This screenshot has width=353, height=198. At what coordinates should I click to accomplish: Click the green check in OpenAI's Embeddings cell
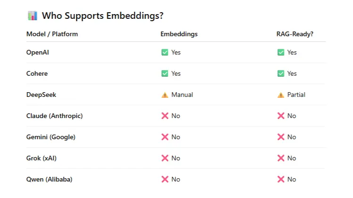[165, 52]
